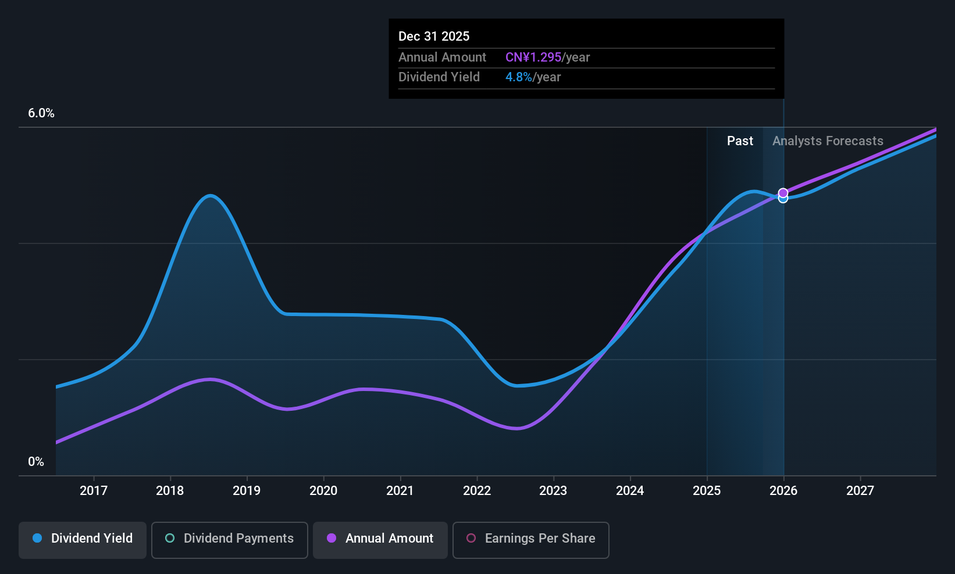Click the 2017 x-axis label

point(94,491)
